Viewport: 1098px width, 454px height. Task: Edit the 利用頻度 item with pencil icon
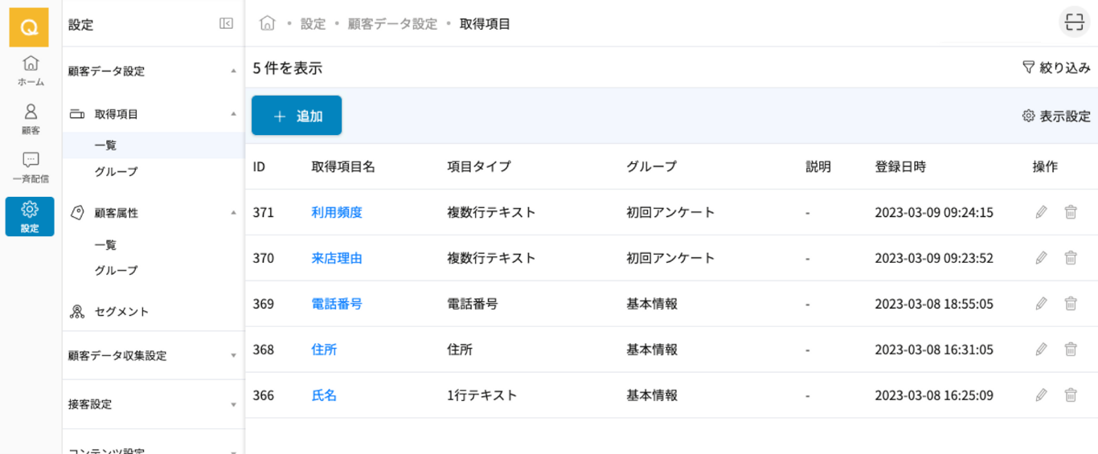1041,212
